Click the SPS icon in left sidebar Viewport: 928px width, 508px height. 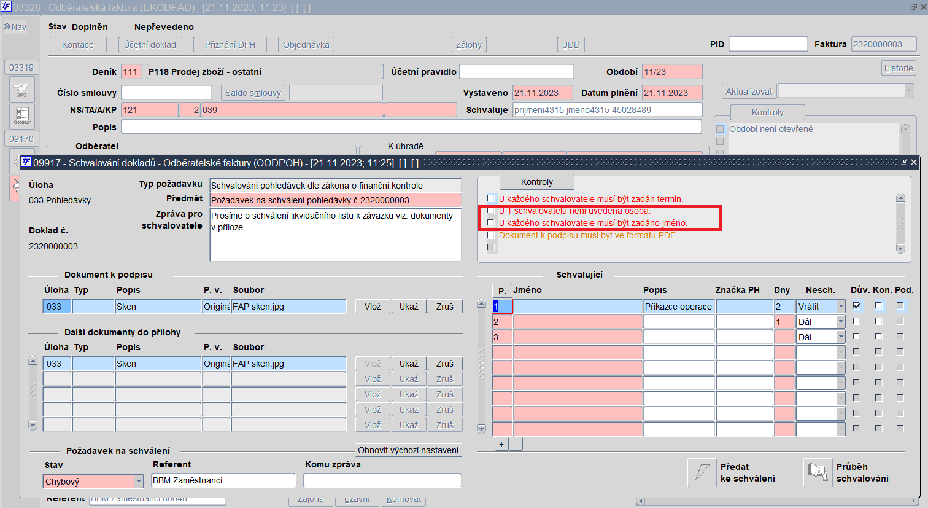click(x=21, y=89)
